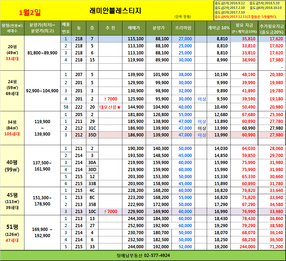Click the 매매가 value 252,900
Screen dimensions: 286x261
(135, 226)
